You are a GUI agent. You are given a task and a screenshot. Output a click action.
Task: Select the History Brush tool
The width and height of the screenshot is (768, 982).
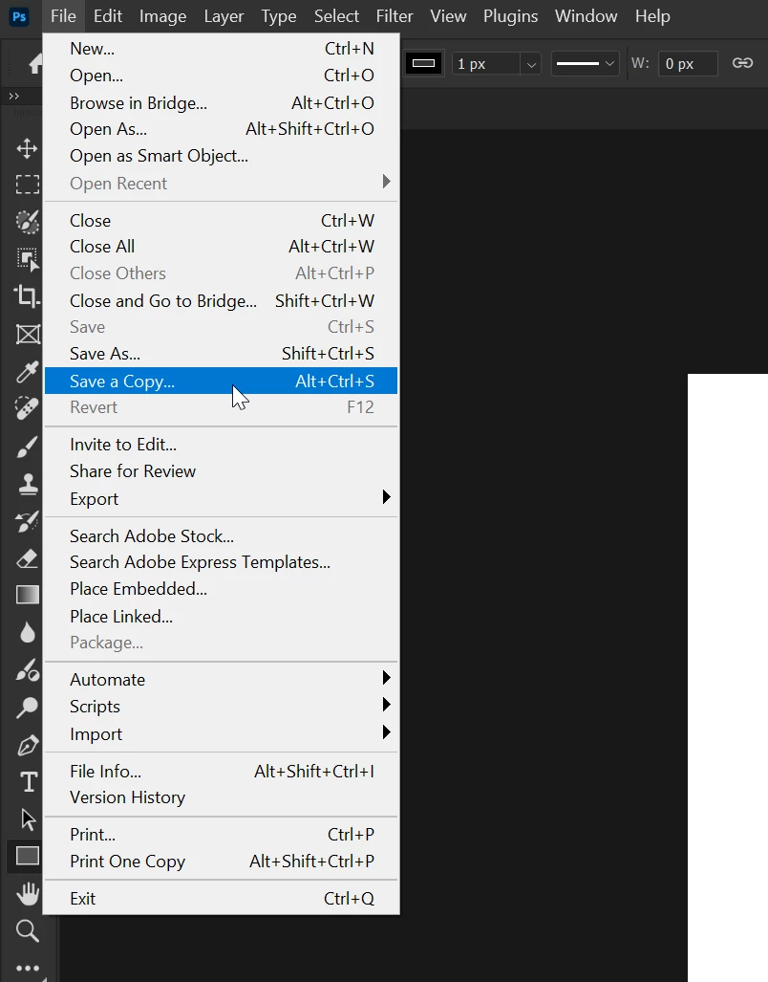pos(27,521)
